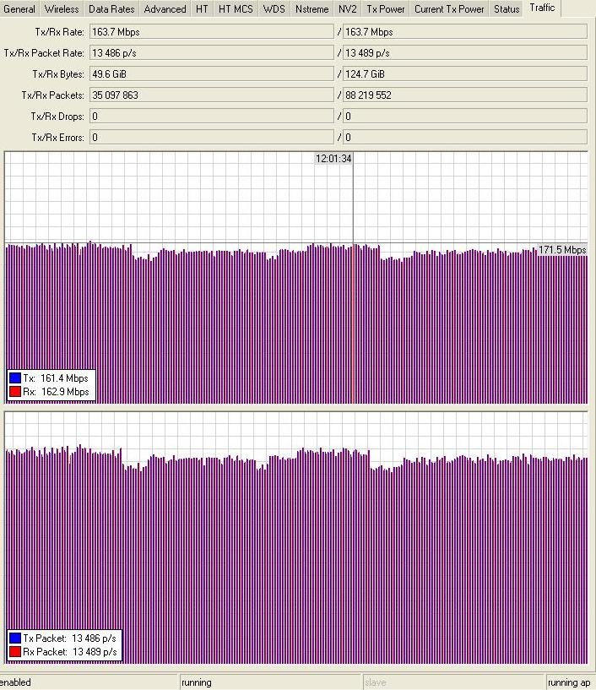
Task: Click the enabled status bar entry
Action: coord(88,682)
